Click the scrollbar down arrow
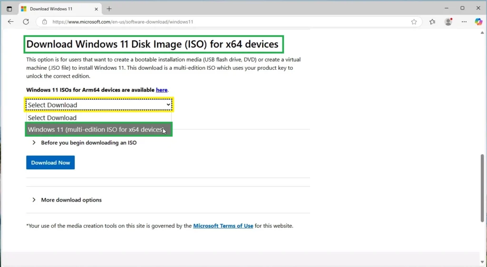 [482, 262]
